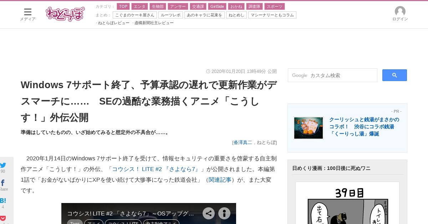Viewport: 428px width, 224px height.
Task: Bookmark with the Hatena B! icon
Action: tap(3, 201)
